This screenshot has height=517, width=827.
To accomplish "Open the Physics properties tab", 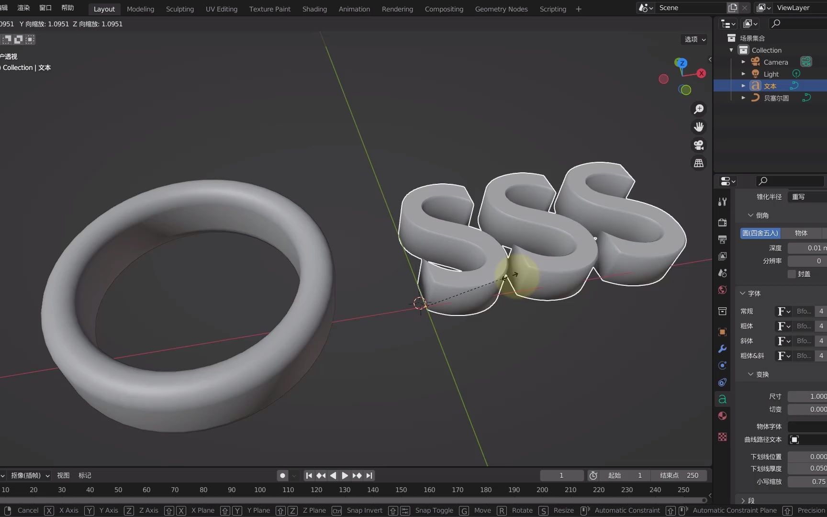I will pos(722,382).
